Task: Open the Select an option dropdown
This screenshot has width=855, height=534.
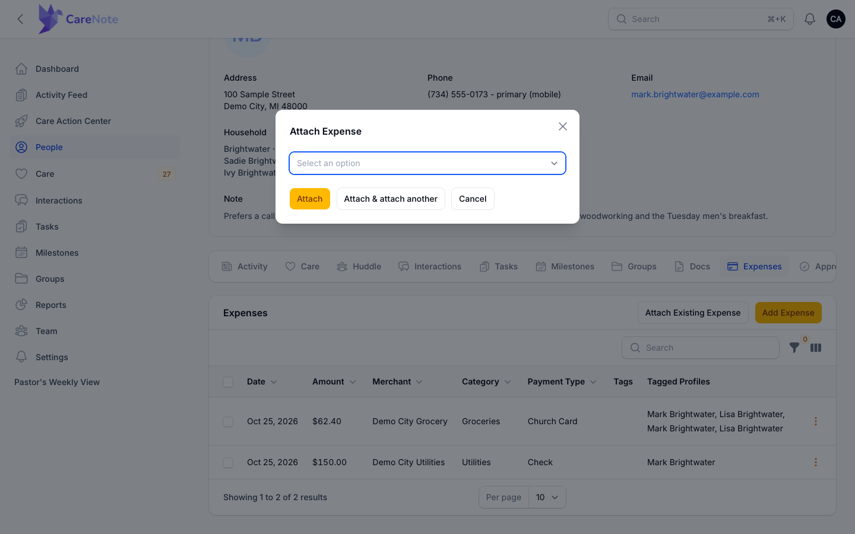Action: [427, 163]
